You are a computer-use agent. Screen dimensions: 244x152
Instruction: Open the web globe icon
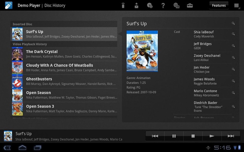tap(176, 5)
